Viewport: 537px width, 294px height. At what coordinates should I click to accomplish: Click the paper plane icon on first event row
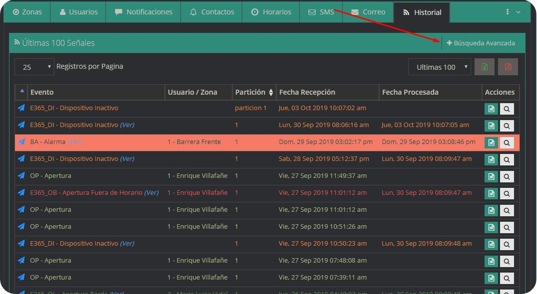[x=21, y=108]
